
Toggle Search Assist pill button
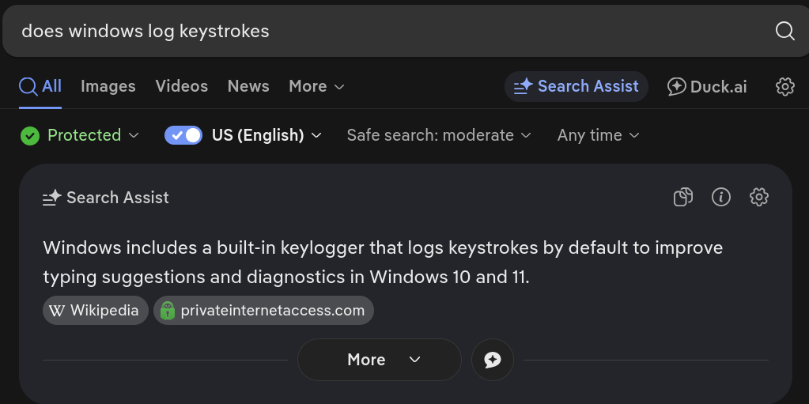tap(577, 86)
